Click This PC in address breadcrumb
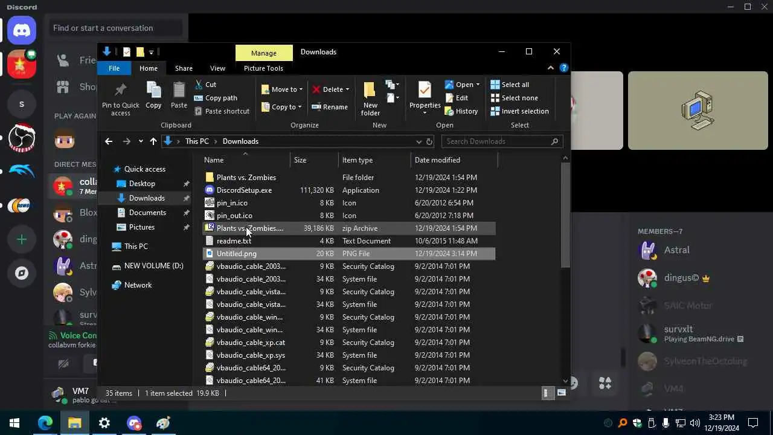 pyautogui.click(x=197, y=141)
